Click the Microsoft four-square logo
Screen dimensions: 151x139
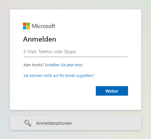coord(26,26)
